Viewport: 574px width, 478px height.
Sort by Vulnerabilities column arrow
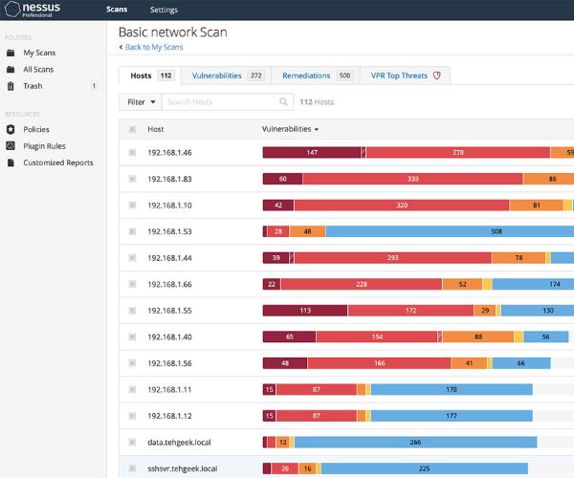tap(317, 129)
